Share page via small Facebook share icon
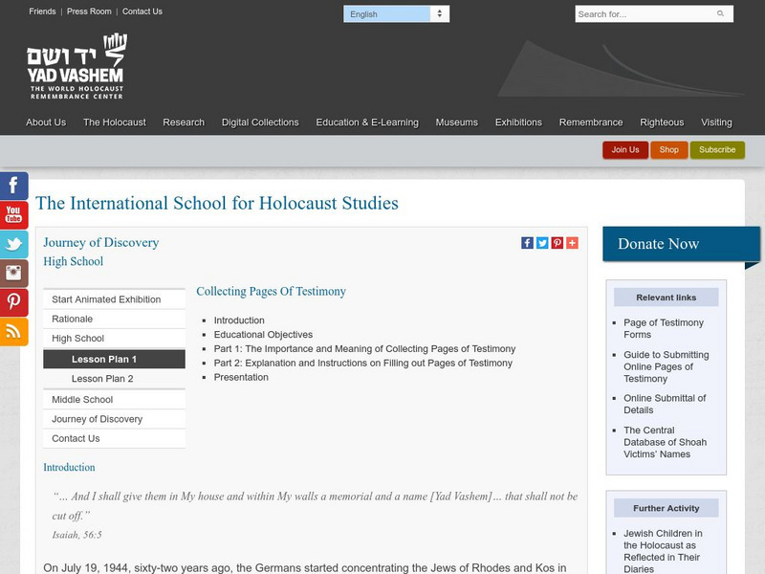The height and width of the screenshot is (574, 765). pos(527,243)
